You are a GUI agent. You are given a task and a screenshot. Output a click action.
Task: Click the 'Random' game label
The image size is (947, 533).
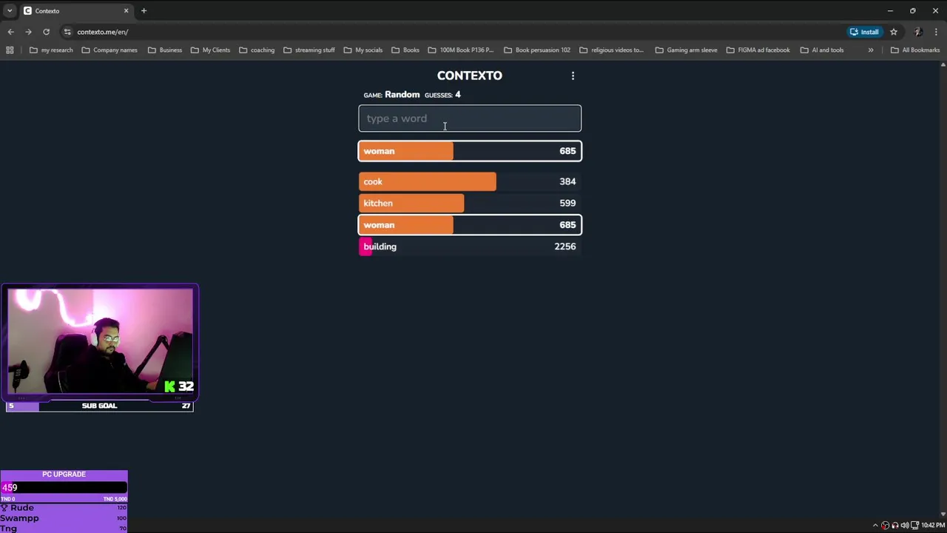pos(402,95)
